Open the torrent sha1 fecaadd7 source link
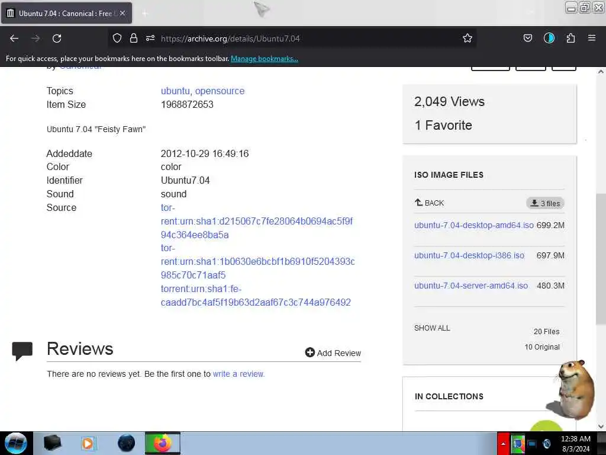This screenshot has width=606, height=455. (256, 296)
